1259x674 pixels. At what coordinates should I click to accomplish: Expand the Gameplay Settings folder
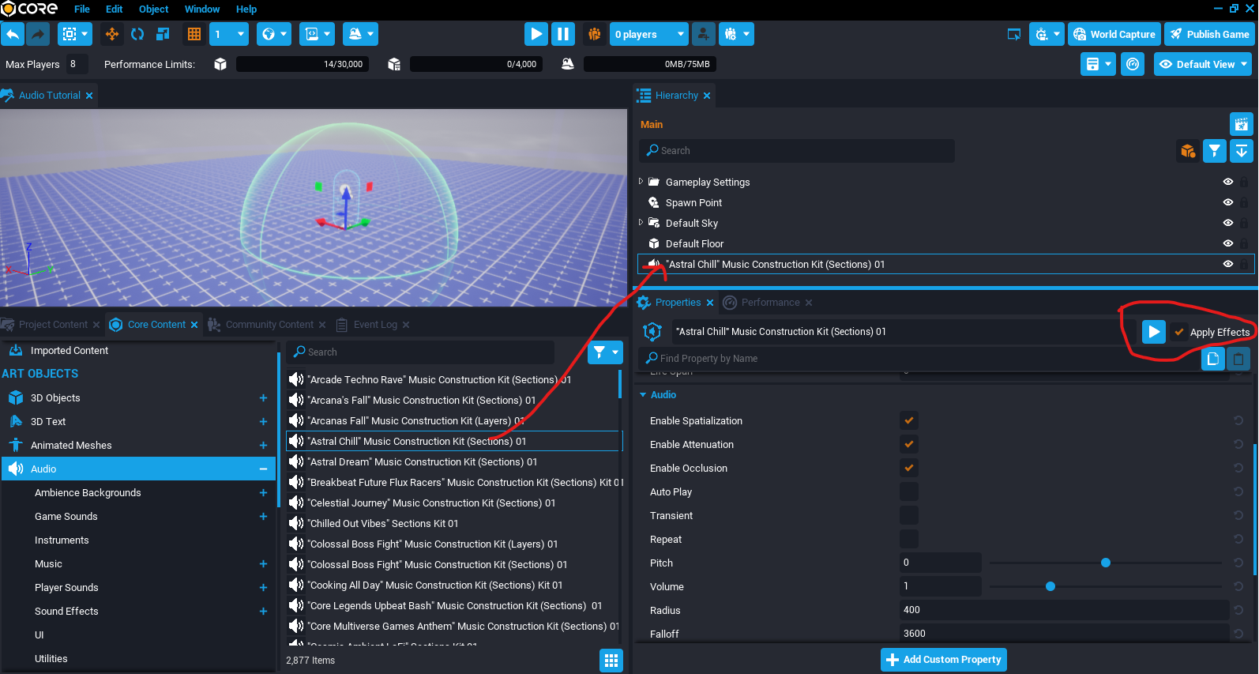[641, 182]
